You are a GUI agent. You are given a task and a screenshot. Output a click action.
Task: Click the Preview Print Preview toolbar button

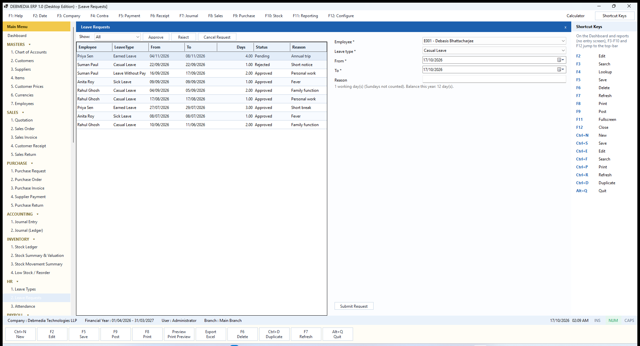click(x=179, y=334)
